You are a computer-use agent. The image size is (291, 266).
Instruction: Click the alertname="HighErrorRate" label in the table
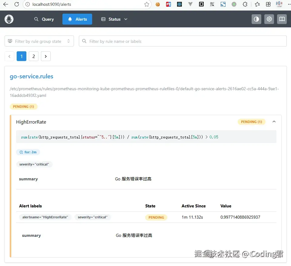coord(45,217)
